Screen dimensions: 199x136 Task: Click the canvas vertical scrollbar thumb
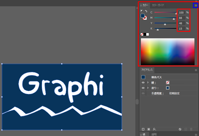click(137, 102)
